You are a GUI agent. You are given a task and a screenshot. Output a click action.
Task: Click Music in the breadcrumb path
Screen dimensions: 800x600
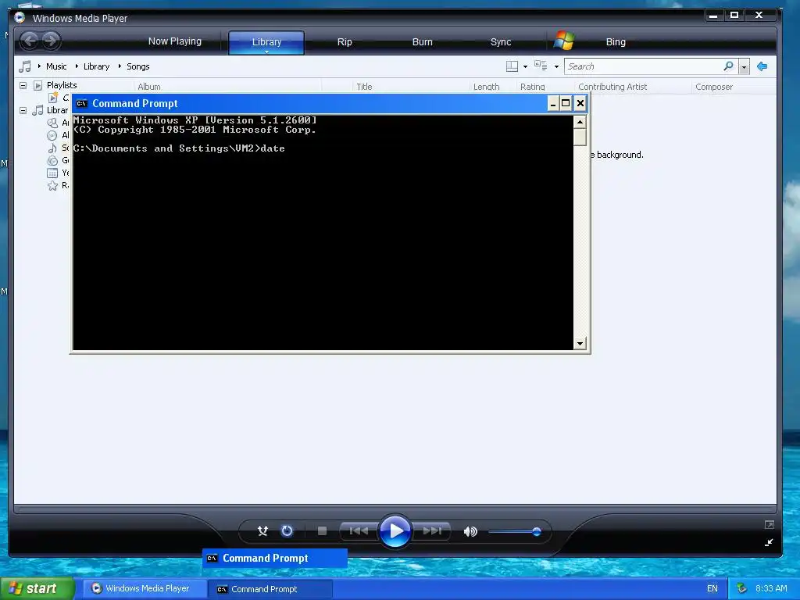56,66
